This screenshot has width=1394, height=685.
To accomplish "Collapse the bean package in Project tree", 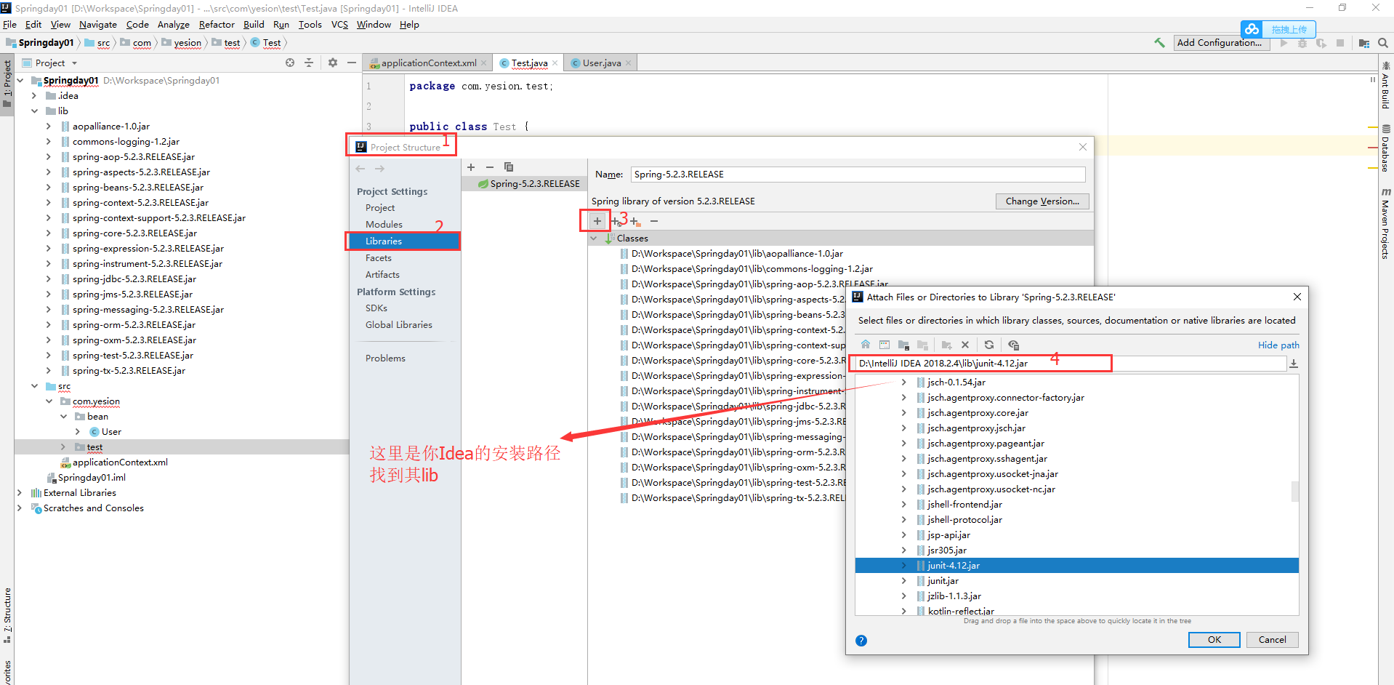I will pos(63,416).
